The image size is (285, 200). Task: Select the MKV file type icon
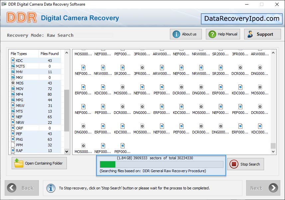pyautogui.click(x=13, y=77)
